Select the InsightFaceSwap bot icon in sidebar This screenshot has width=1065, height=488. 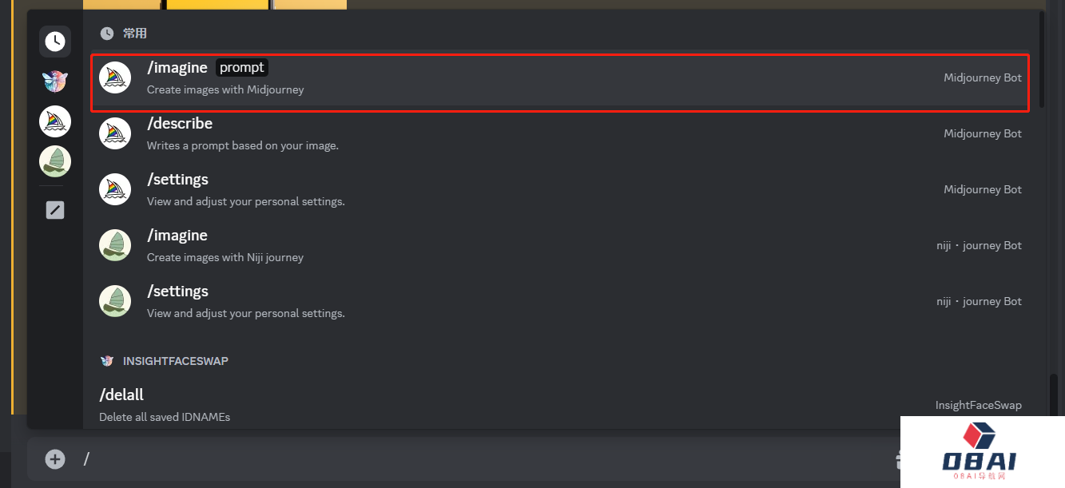[x=55, y=81]
